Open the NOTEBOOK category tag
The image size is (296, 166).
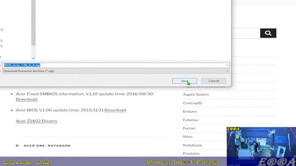coord(59,146)
